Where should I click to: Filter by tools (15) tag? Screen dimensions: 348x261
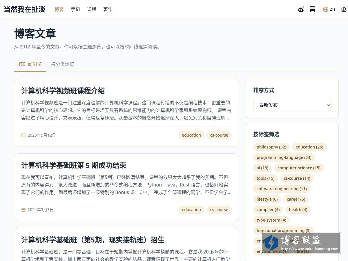pyautogui.click(x=266, y=178)
